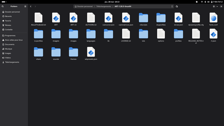
Task: Select the lib folder
Action: click(x=108, y=35)
